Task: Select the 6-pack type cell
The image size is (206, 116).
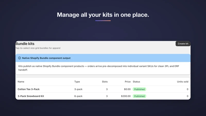Action: pyautogui.click(x=78, y=96)
